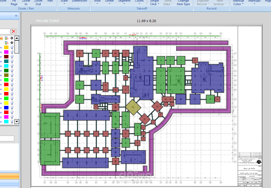Click the gold color swatch
The height and width of the screenshot is (188, 271).
click(x=6, y=47)
